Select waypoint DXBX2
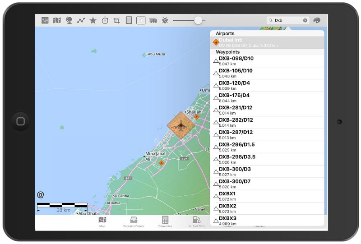 point(267,208)
